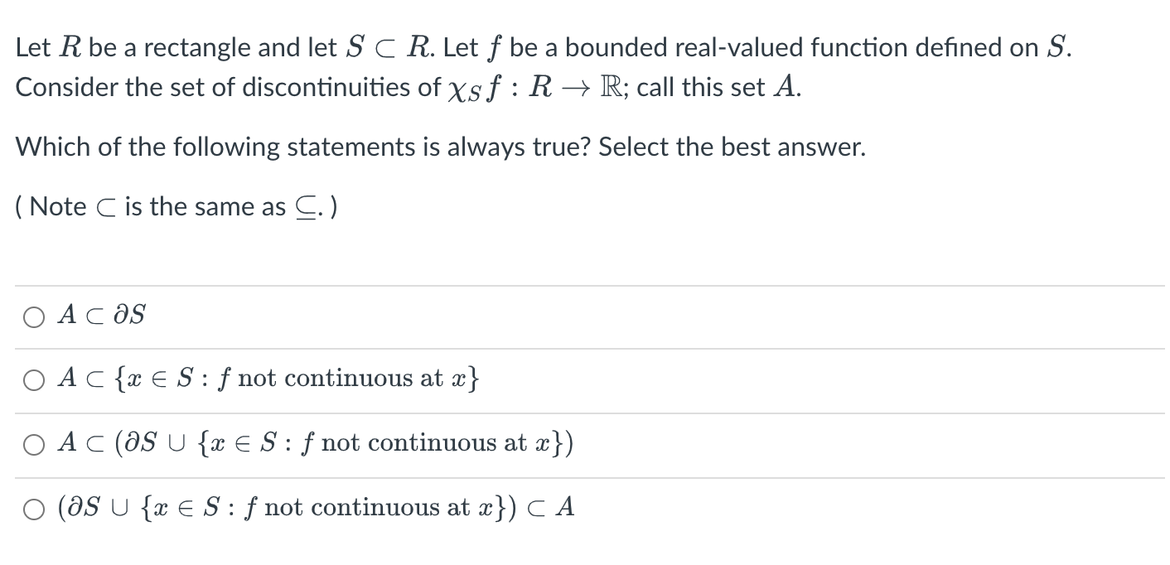Click the radio circle next to the first answer
The image size is (1170, 565).
(x=34, y=316)
